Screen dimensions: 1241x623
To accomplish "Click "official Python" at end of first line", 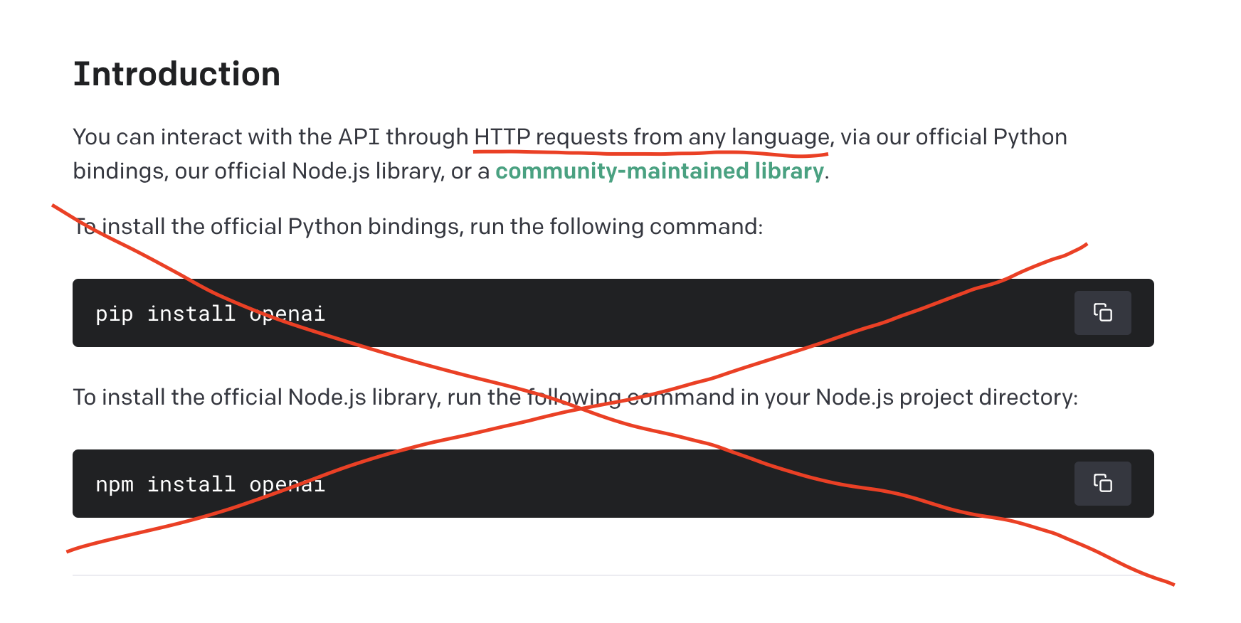I will pos(991,137).
